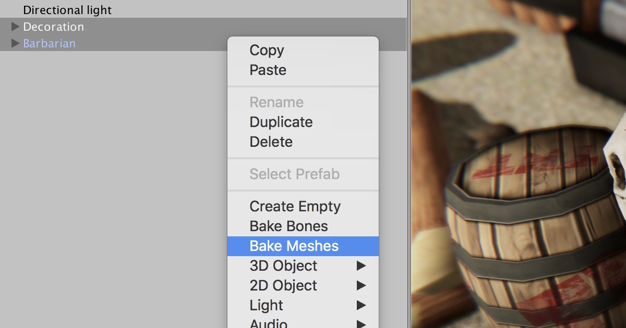Select the Barbarian prefab in the hierarchy

49,43
